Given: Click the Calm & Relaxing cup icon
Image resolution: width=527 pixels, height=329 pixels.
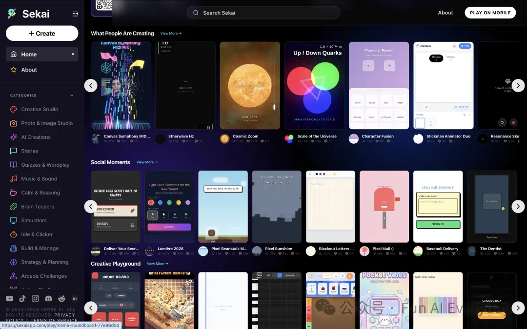Looking at the screenshot, I should pyautogui.click(x=14, y=193).
